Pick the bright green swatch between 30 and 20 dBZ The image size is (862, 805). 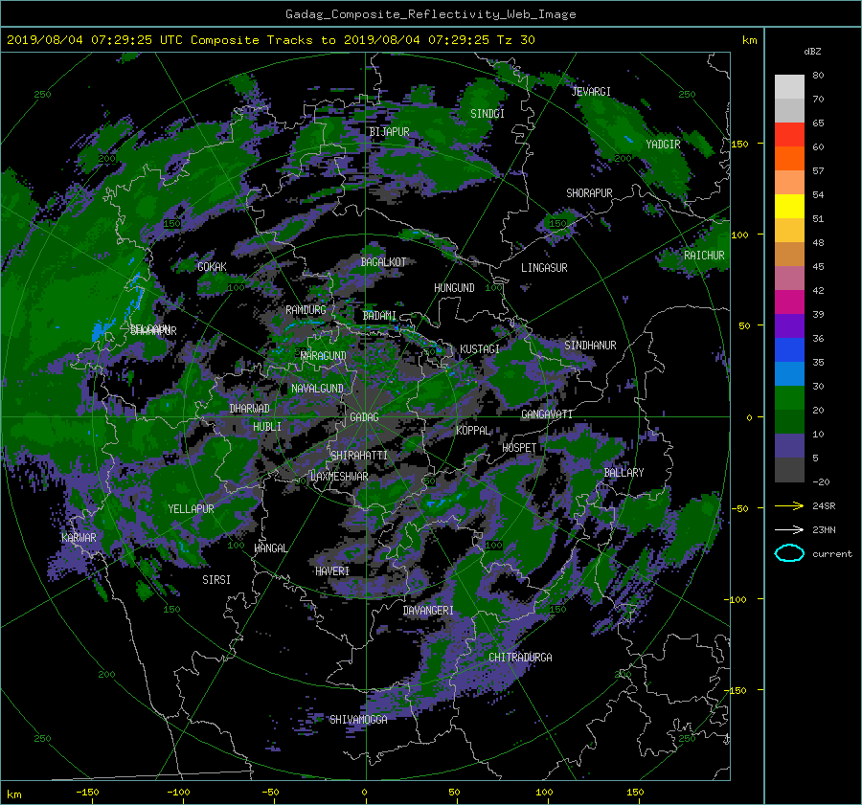click(789, 398)
